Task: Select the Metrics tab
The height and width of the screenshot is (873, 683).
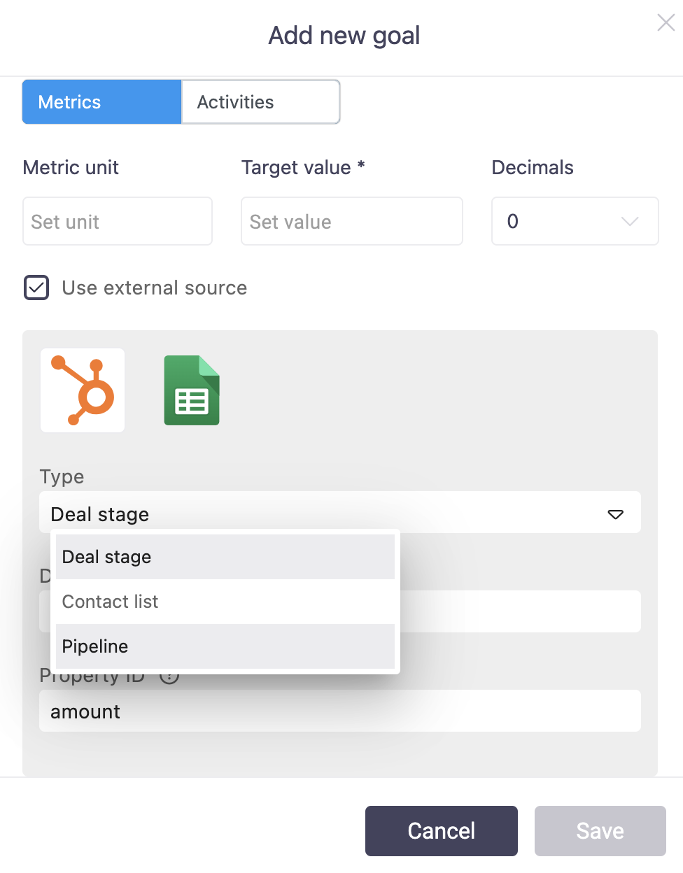Action: pos(102,102)
